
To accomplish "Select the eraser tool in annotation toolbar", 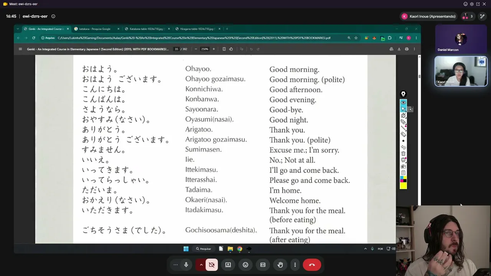I will [x=403, y=135].
